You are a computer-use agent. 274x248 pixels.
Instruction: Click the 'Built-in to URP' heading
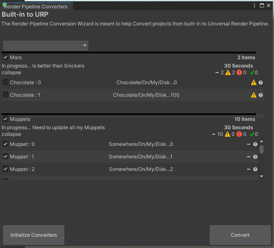(x=25, y=14)
